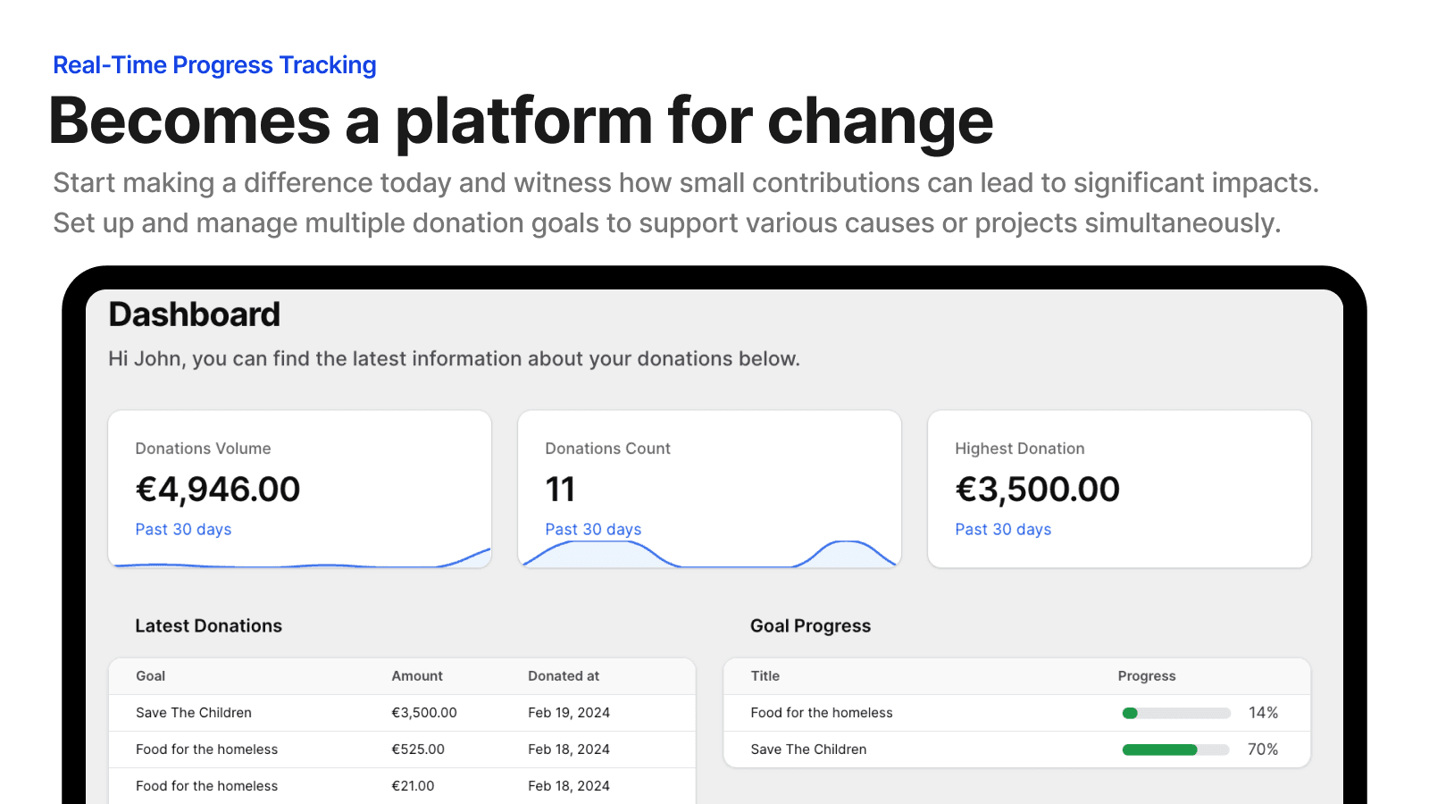Click the €3,500.00 Highest Donation figure
The image size is (1429, 804).
click(1037, 490)
